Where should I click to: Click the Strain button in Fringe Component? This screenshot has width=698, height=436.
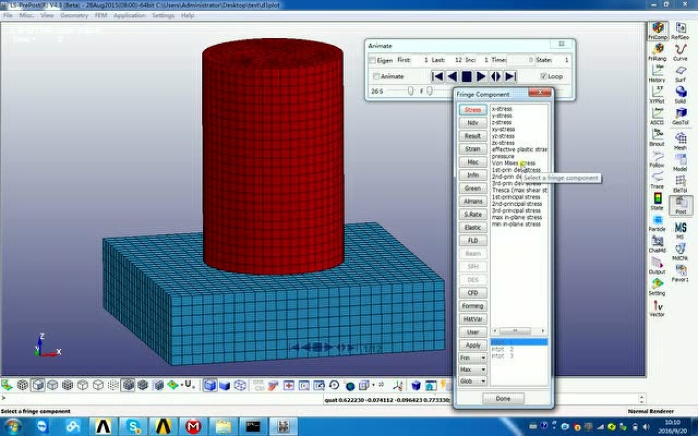(x=473, y=149)
